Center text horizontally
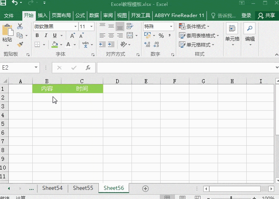 click(x=111, y=35)
